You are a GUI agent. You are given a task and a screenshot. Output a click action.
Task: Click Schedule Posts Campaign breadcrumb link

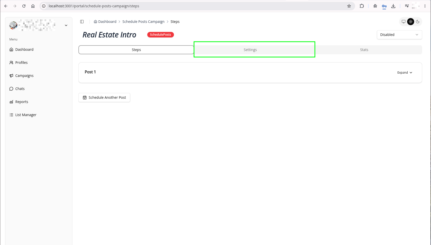(143, 22)
